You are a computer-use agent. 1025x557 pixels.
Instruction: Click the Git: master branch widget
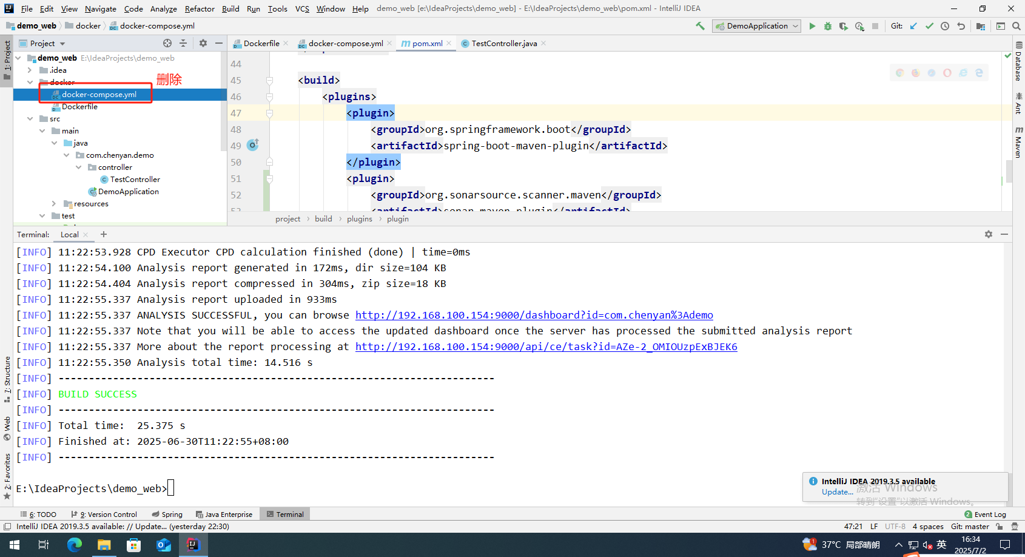pos(970,526)
